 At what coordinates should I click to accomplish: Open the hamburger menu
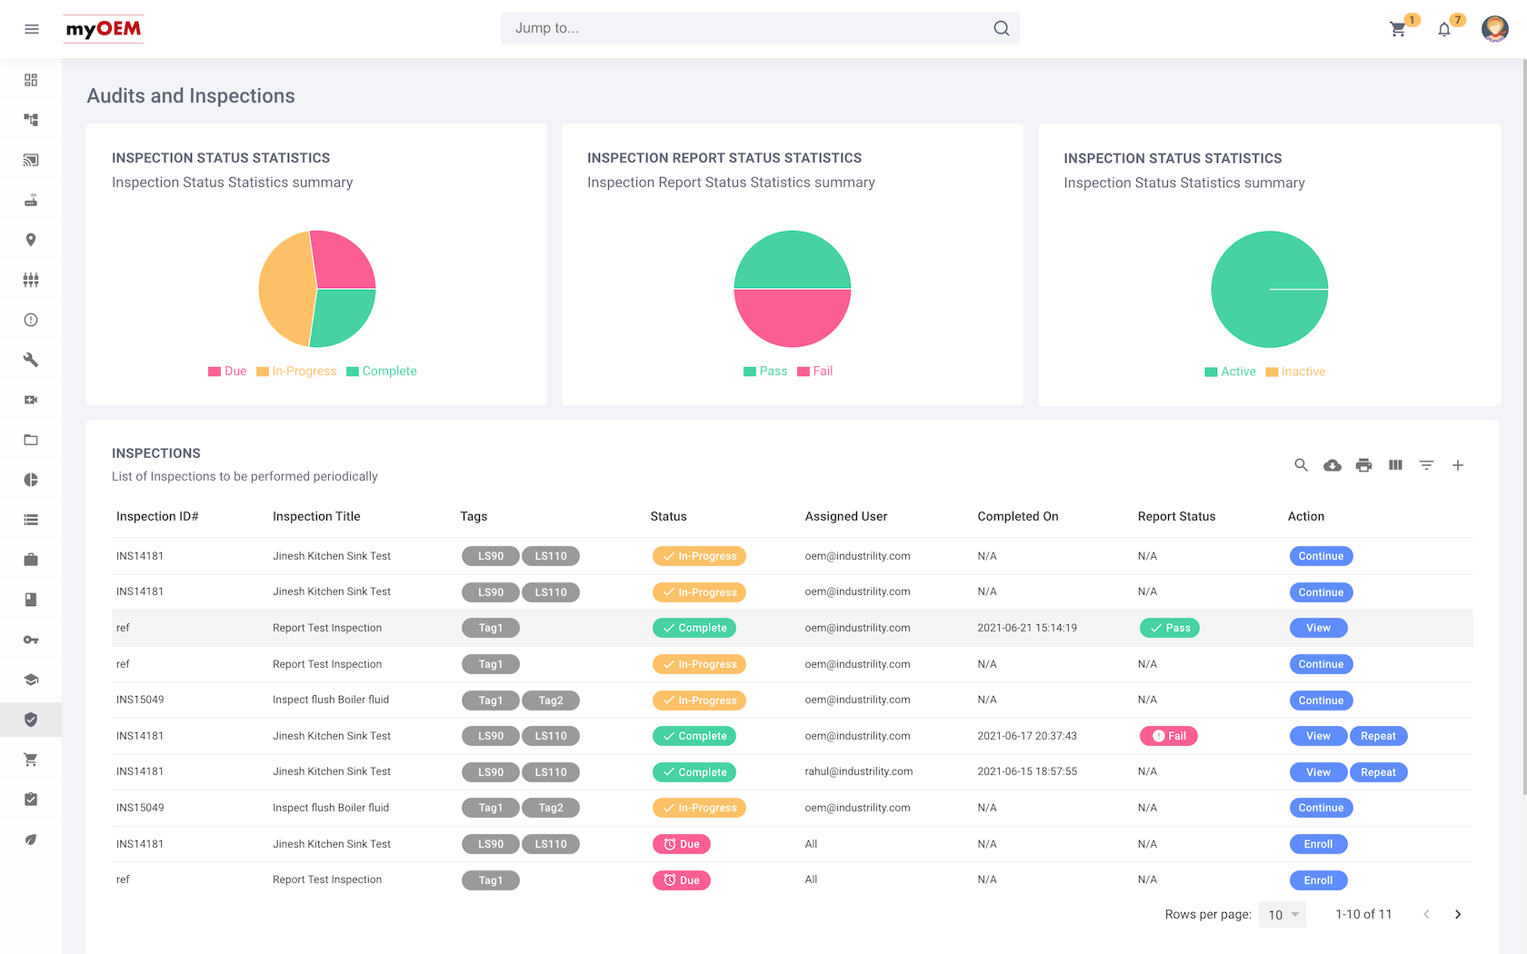coord(32,29)
